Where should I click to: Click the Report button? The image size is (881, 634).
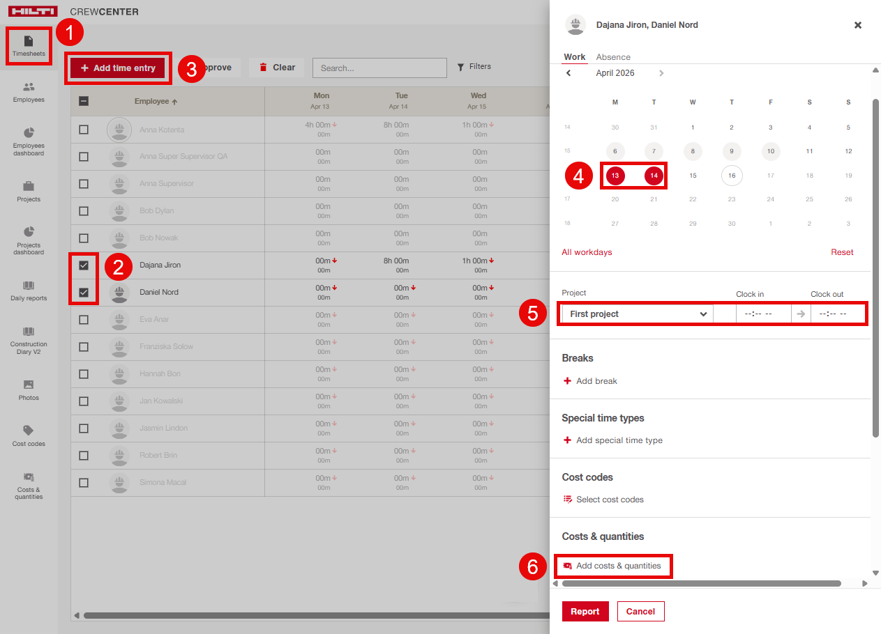[x=585, y=612]
